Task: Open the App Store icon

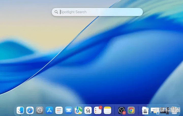Action: [x=49, y=110]
